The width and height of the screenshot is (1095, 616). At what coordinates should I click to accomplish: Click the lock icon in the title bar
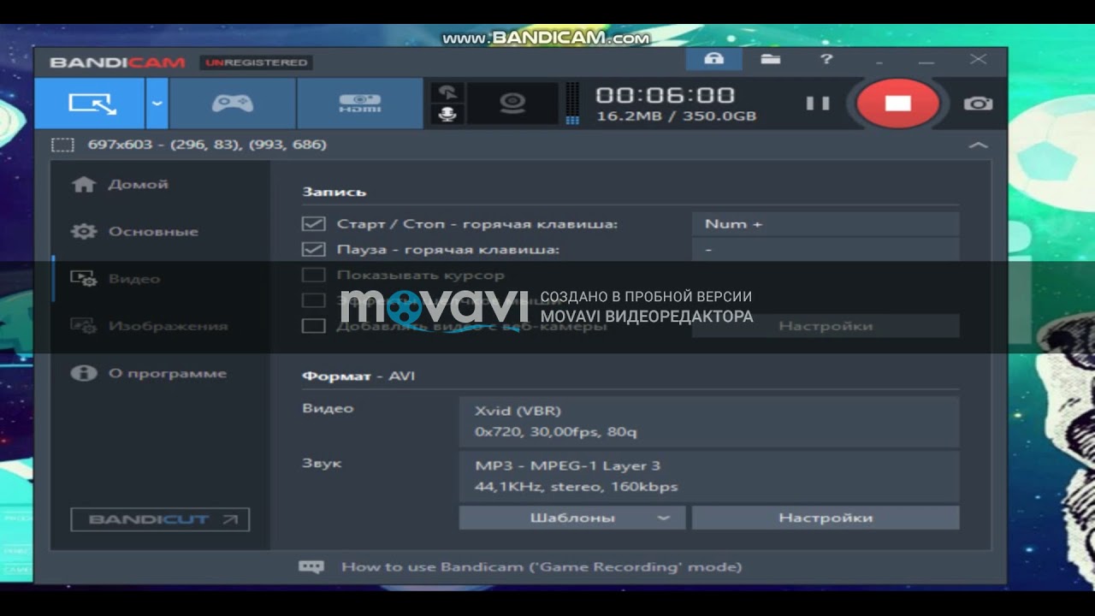[x=713, y=59]
